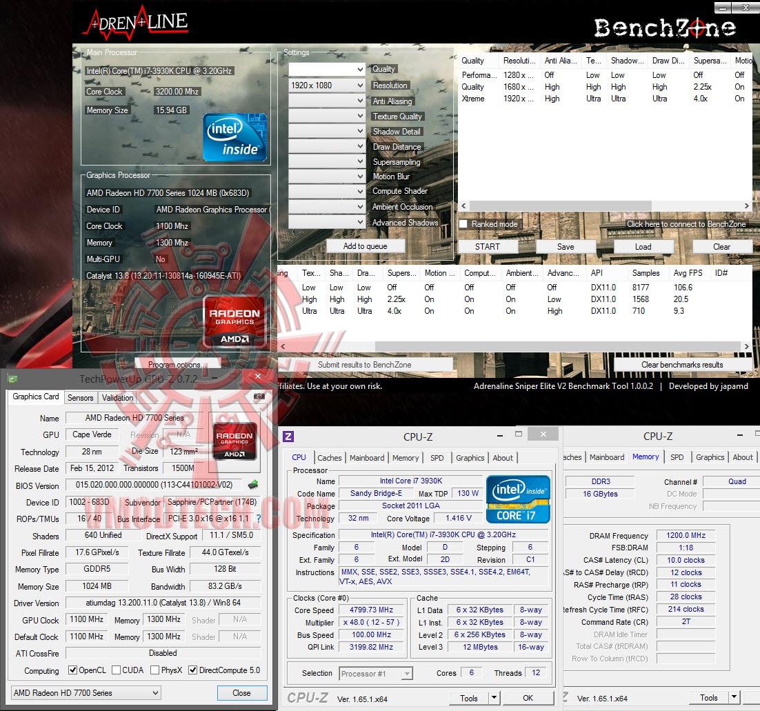Click the GPU-Z screenshot camera icon

coord(259,397)
